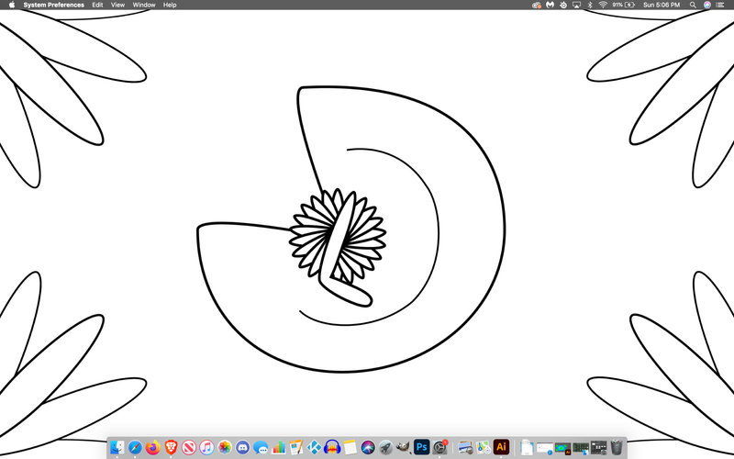
Task: Launch Brave browser from the Dock
Action: (171, 447)
